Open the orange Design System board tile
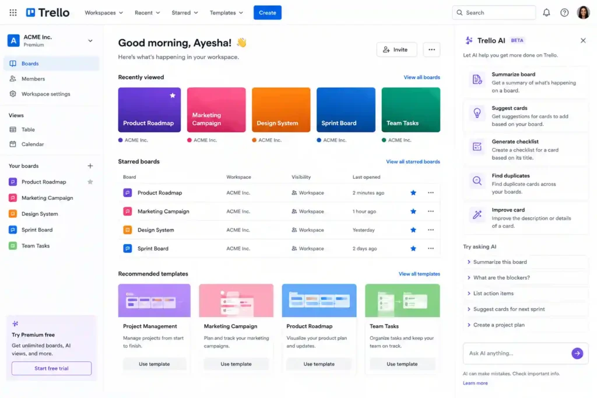This screenshot has width=597, height=398. pyautogui.click(x=281, y=110)
